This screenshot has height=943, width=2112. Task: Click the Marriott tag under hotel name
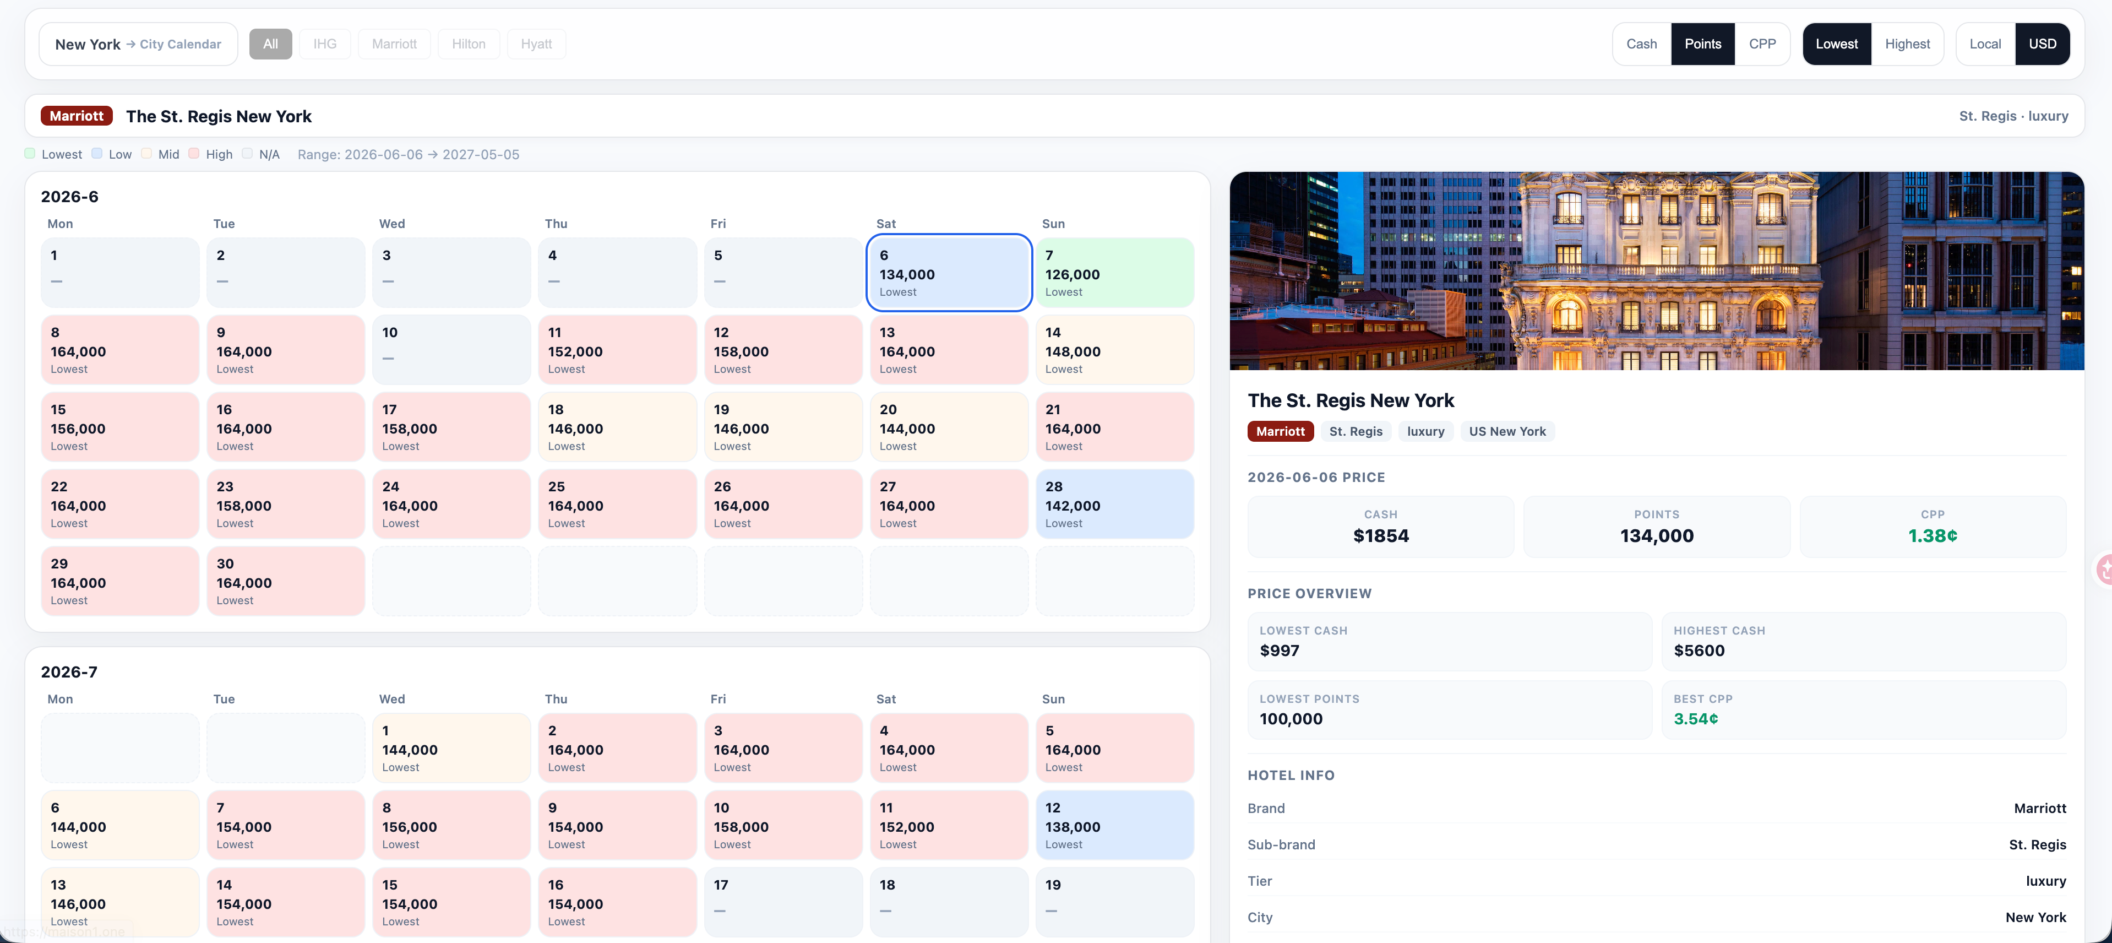pyautogui.click(x=1280, y=431)
